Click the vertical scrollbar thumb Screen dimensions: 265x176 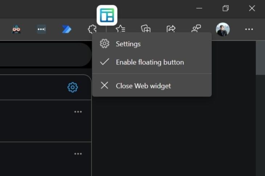[x=260, y=58]
